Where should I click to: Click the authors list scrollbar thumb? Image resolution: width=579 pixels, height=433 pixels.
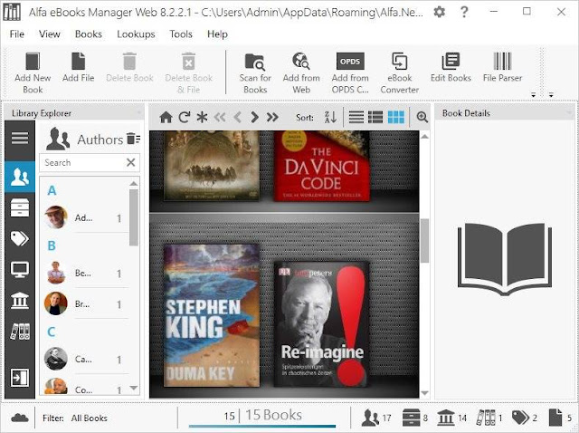pos(134,217)
